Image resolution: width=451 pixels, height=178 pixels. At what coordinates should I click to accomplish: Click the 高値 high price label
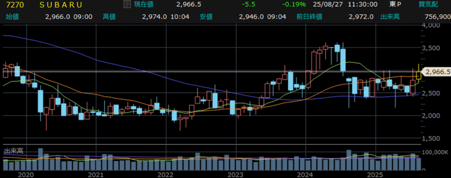coord(109,17)
